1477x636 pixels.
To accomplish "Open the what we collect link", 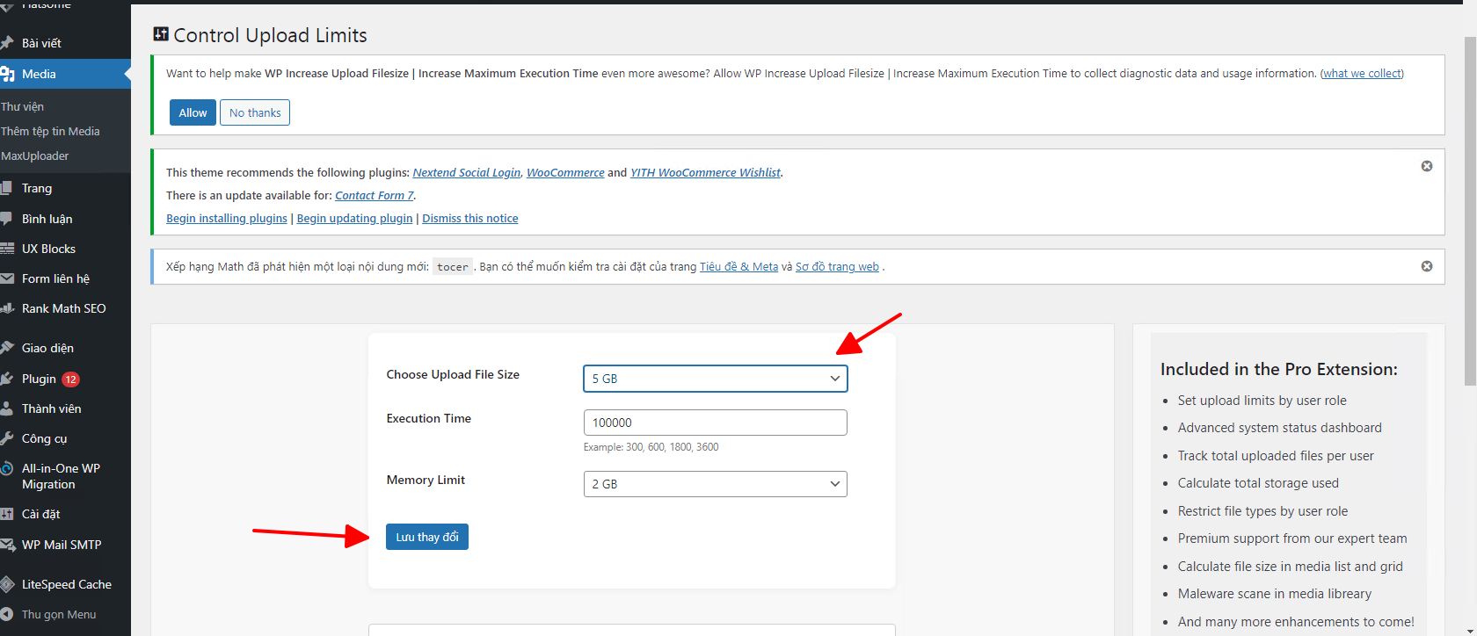I will 1362,74.
